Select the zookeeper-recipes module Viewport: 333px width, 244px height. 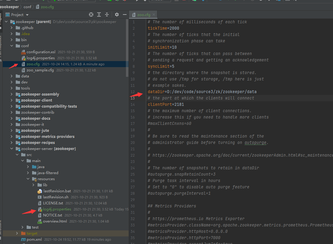38,143
